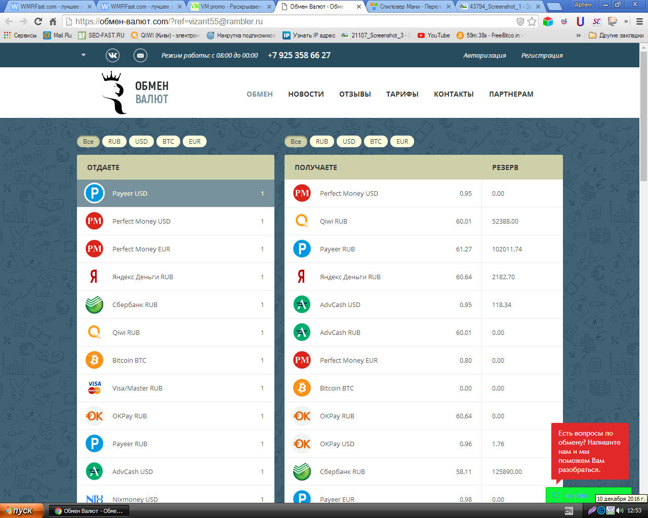
Task: Click the Payeer USD icon in Отдаете list
Action: [94, 193]
